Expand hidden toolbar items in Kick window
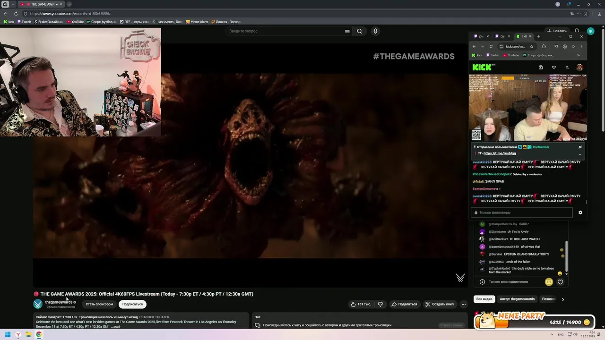The width and height of the screenshot is (605, 340). coord(573,46)
